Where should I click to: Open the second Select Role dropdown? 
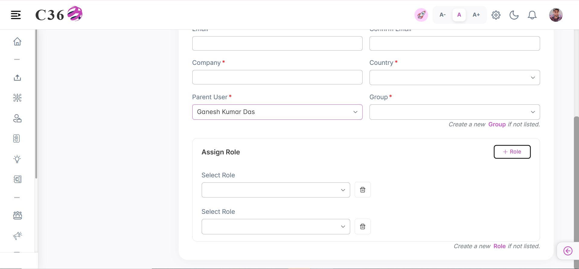[276, 226]
